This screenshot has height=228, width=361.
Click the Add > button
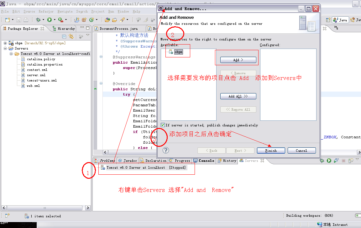[x=238, y=60]
